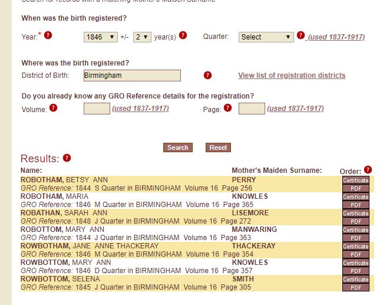The image size is (383, 305).
Task: Click help icon next to Quarter dropdown
Action: 301,35
